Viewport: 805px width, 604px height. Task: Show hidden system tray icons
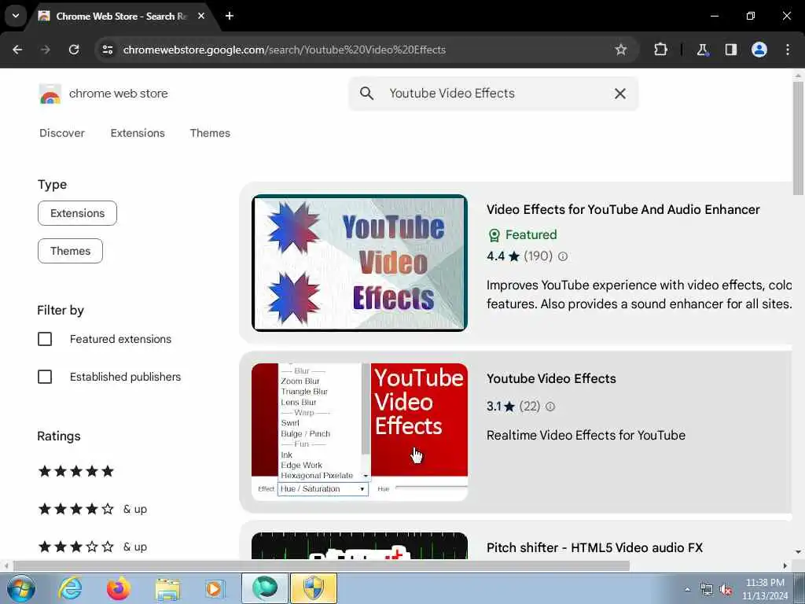click(687, 589)
